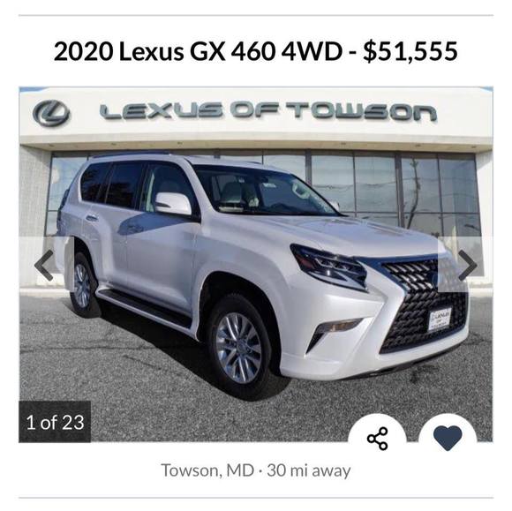Click the 30 mi away distance label
Viewport: 512px width, 511px height.
pos(309,470)
